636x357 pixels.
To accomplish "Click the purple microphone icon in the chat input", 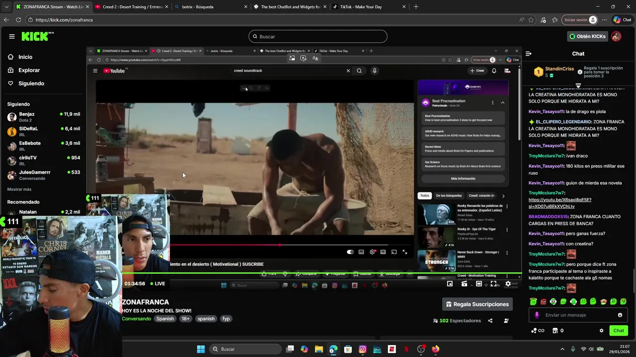I will pyautogui.click(x=537, y=315).
